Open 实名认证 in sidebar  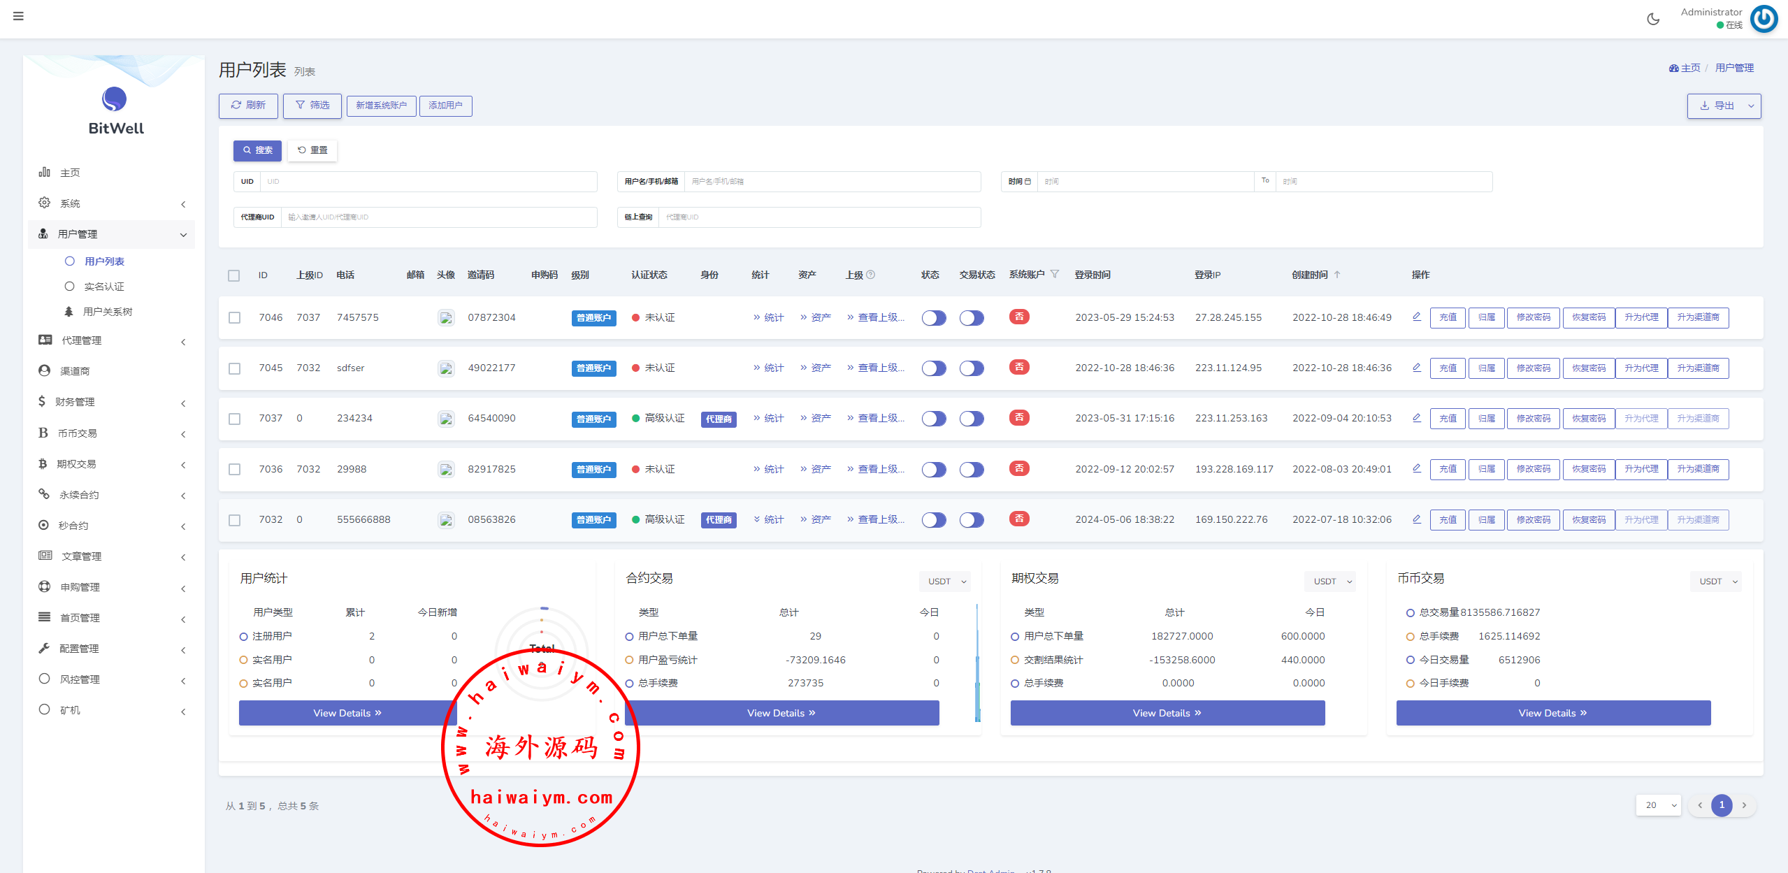pyautogui.click(x=104, y=287)
